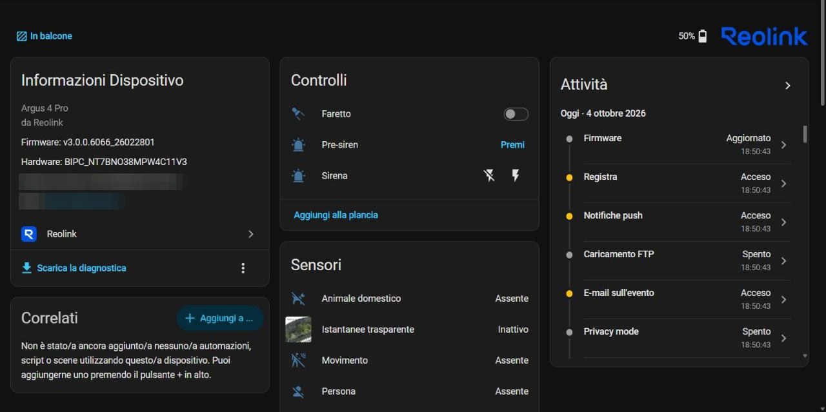The height and width of the screenshot is (412, 826).
Task: Click Aggiungi alla plancia link
Action: click(x=336, y=215)
